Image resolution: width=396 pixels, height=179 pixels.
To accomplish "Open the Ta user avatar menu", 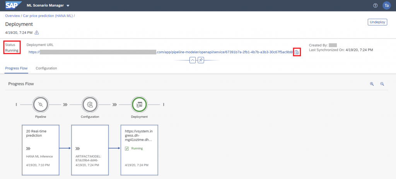I will tap(386, 5).
